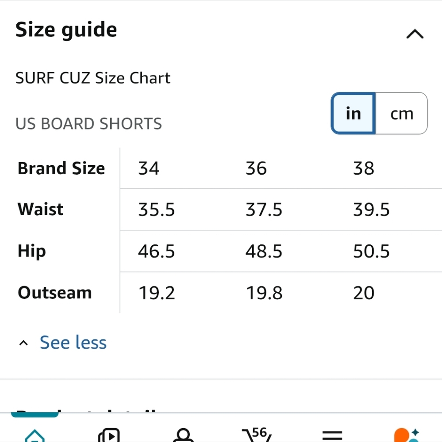Collapse the size chart via See less
Viewport: 442px width, 442px height.
click(x=73, y=342)
